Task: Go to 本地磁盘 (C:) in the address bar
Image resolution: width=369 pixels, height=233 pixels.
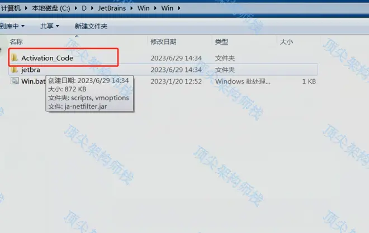Action: coord(51,8)
